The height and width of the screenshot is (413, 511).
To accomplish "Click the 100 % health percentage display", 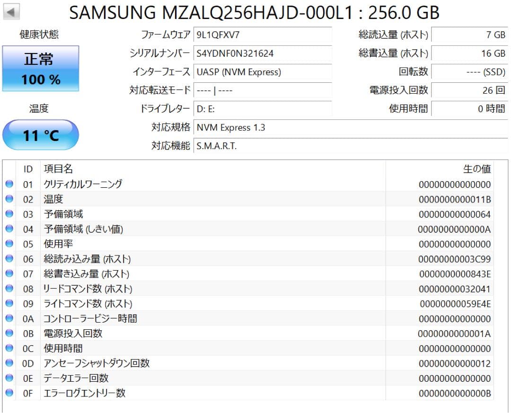I will pos(40,79).
